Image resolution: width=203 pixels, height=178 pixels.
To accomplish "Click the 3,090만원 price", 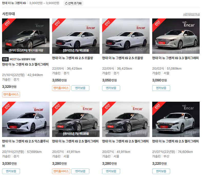I will [x=160, y=80].
